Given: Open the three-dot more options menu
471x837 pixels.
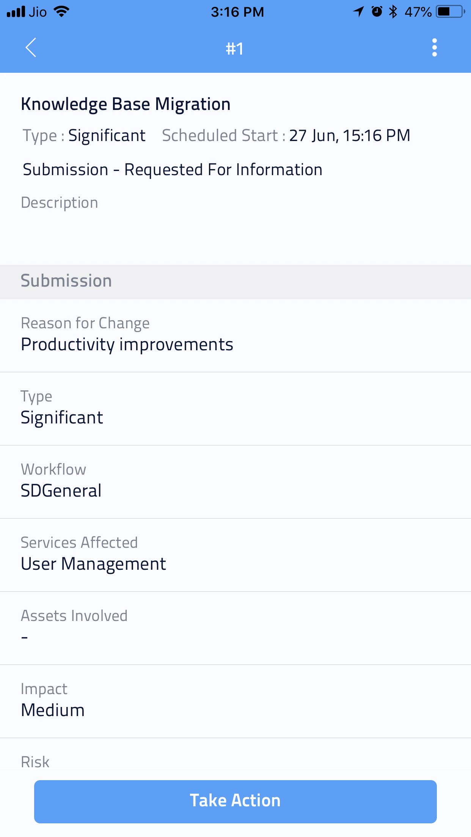Looking at the screenshot, I should [x=434, y=48].
